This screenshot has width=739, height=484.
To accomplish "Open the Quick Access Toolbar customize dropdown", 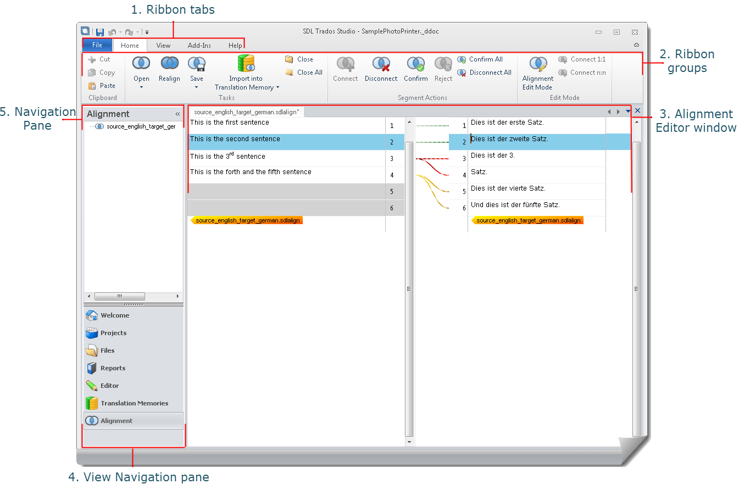I will (x=147, y=32).
